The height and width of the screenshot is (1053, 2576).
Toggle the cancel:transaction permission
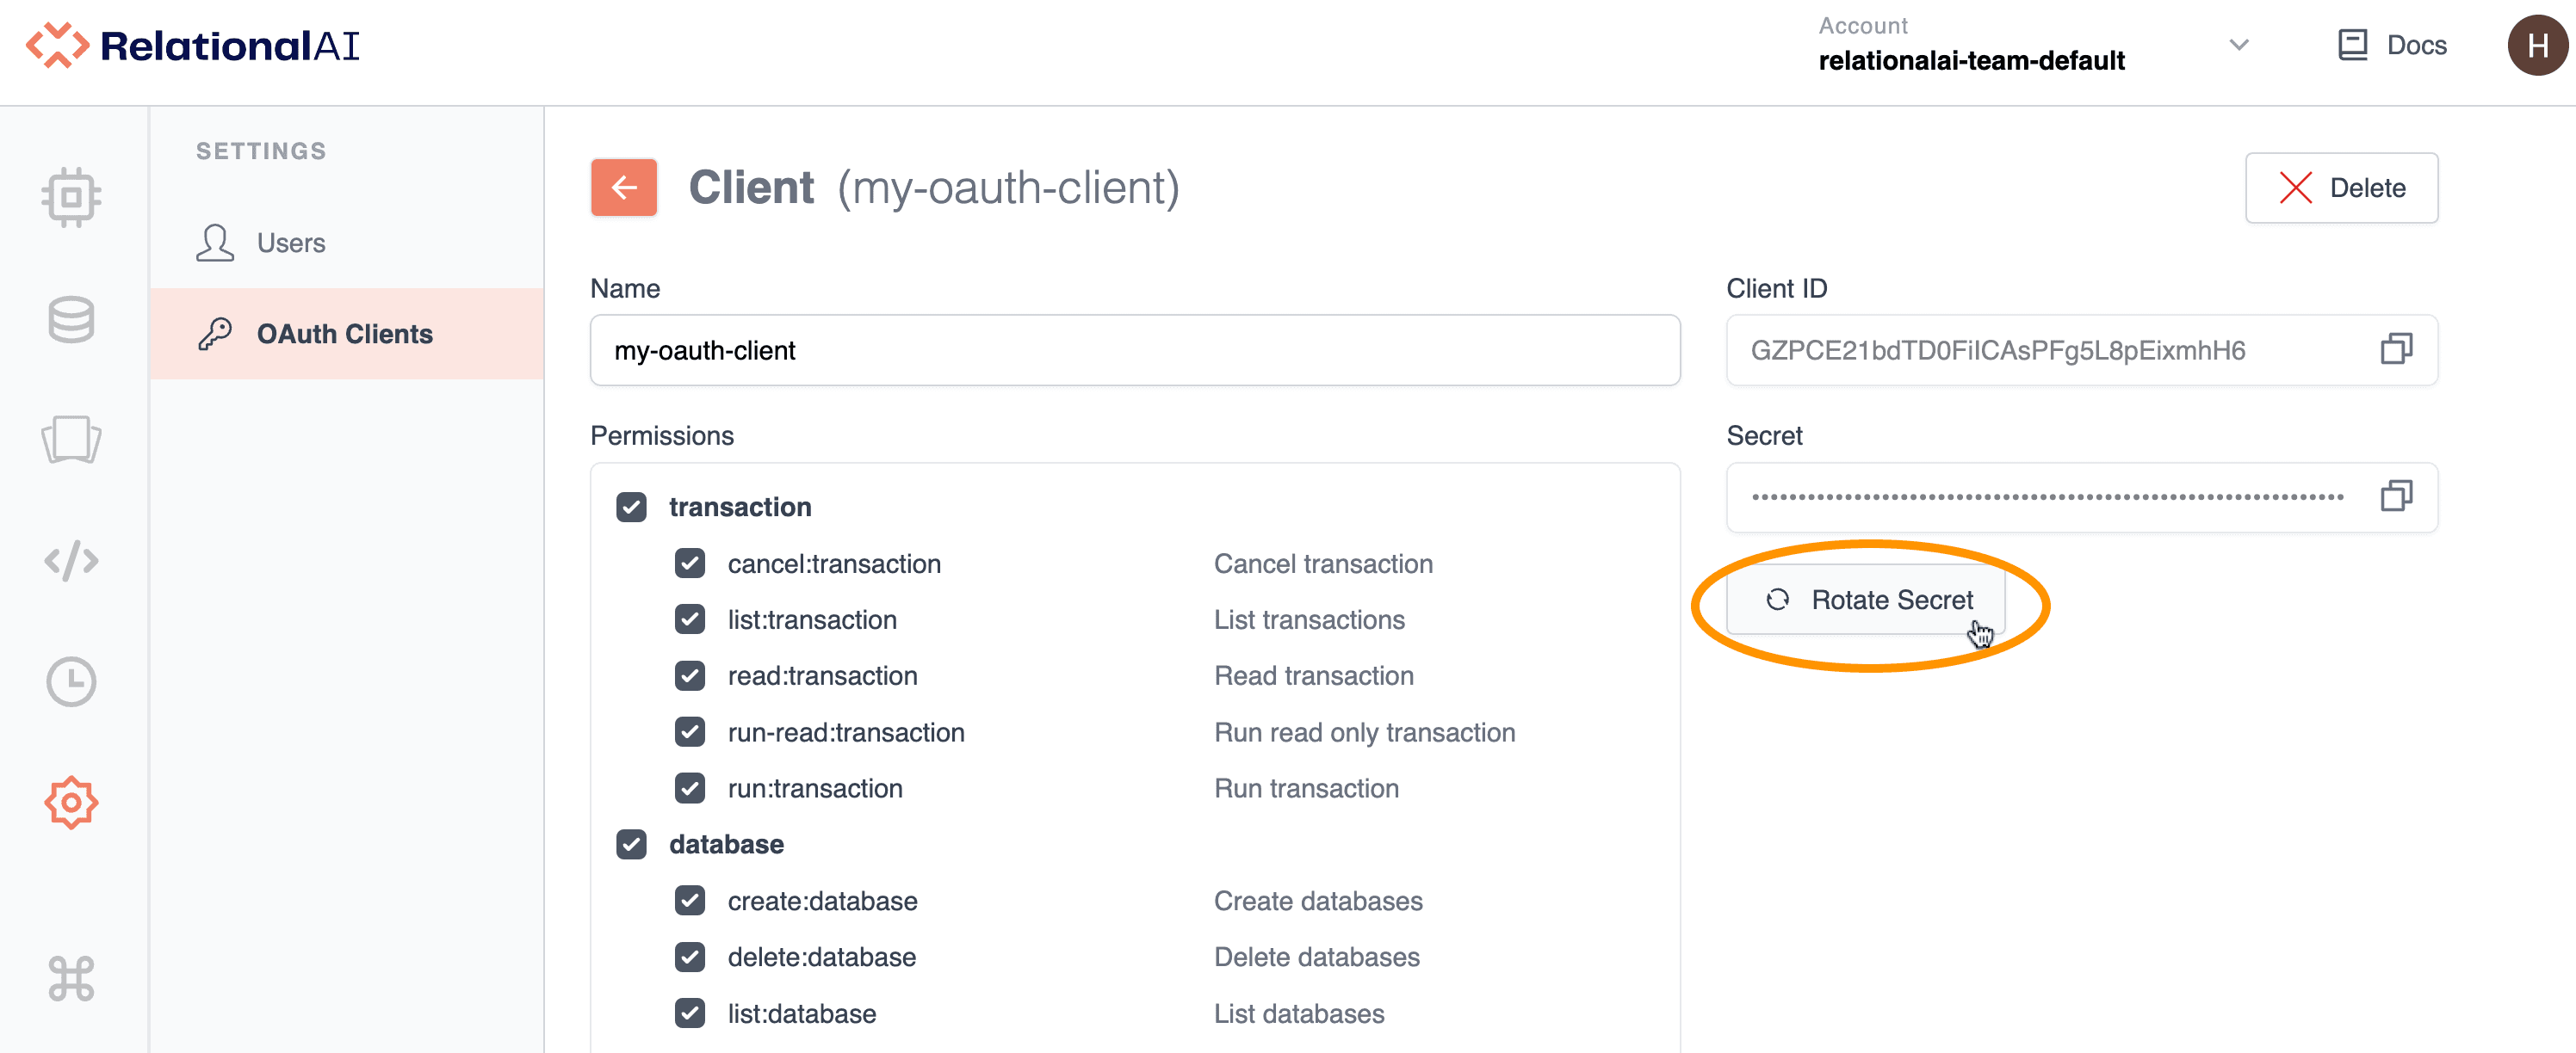690,563
